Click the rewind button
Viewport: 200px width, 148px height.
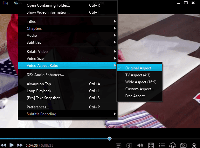tap(3, 145)
